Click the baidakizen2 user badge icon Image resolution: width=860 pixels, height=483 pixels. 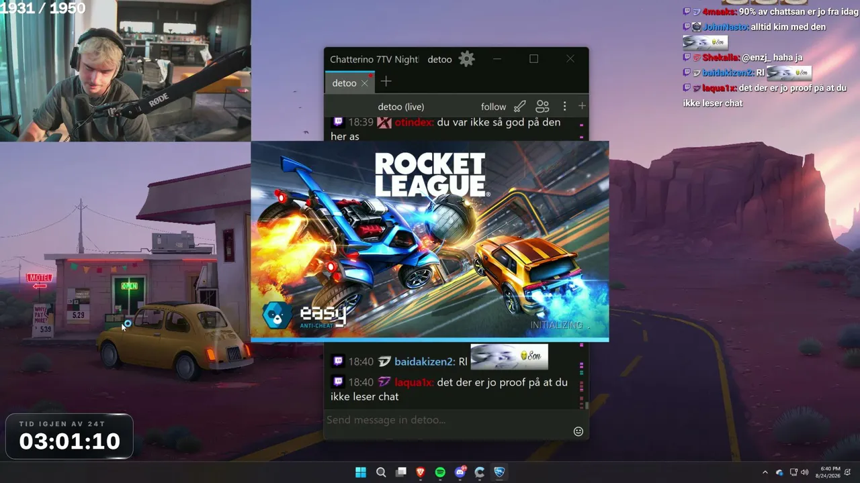point(384,362)
